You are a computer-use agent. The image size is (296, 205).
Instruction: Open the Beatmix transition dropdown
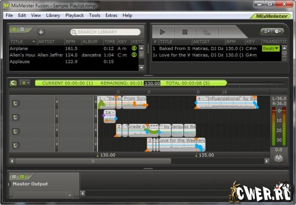click(x=271, y=48)
